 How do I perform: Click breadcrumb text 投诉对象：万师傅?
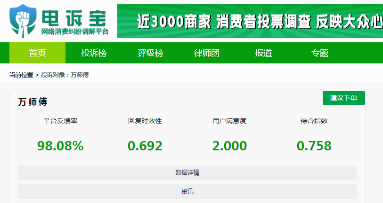pos(65,75)
